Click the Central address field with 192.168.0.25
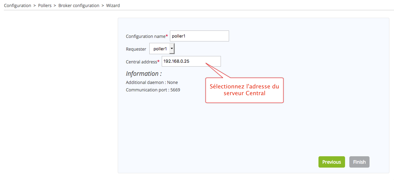Image resolution: width=394 pixels, height=180 pixels. 191,61
